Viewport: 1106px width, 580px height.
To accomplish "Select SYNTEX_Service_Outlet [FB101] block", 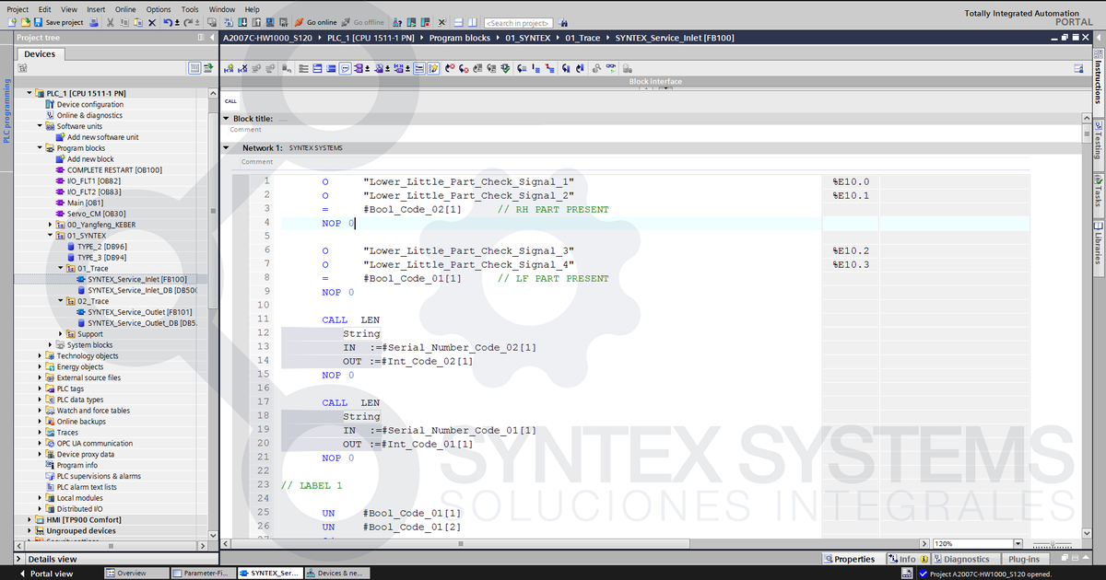I will [139, 312].
